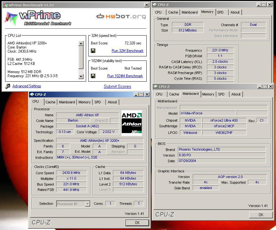
Task: Click the CAS# Latency 2.5 clocks value
Action: [x=220, y=61]
